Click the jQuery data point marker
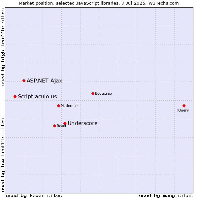Viewport: 198px width, 198px height. tap(184, 106)
